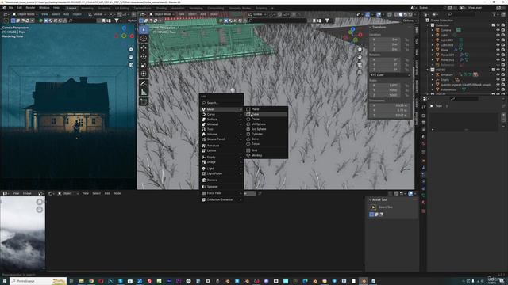Open the File menu
Image resolution: width=508 pixels, height=285 pixels.
10,8
